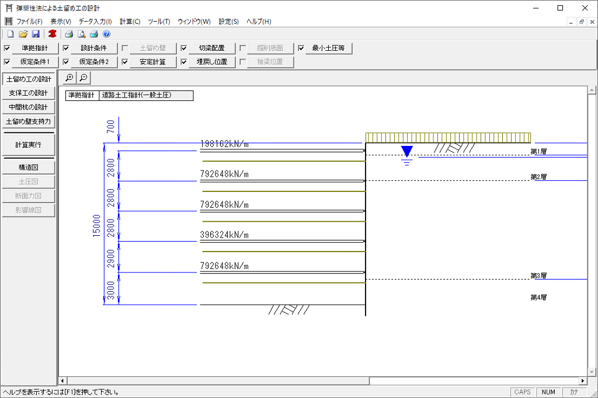Select 土留め工の設計 in sidebar

[29, 79]
